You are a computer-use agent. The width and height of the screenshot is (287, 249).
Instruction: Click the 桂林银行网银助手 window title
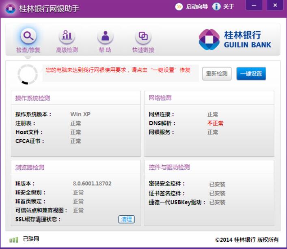tap(49, 9)
